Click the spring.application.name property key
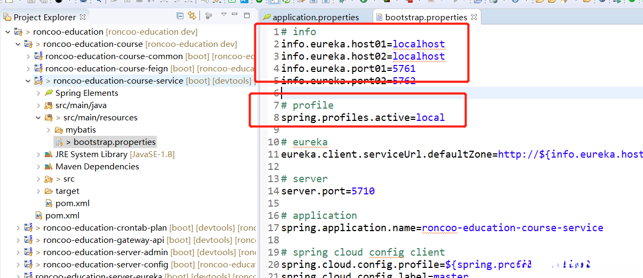The width and height of the screenshot is (643, 278). point(348,228)
